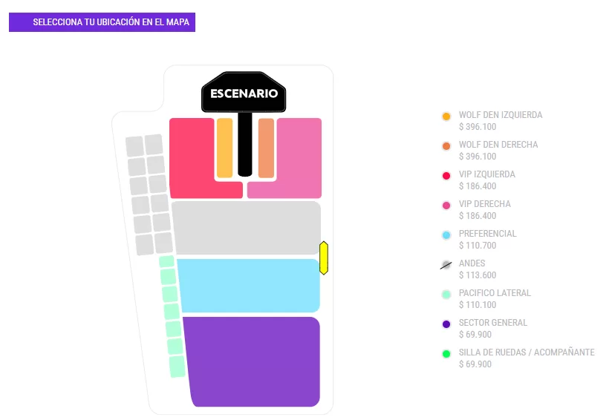The height and width of the screenshot is (420, 612).
Task: Choose the red VIP Izquierda section on map
Action: (x=192, y=157)
